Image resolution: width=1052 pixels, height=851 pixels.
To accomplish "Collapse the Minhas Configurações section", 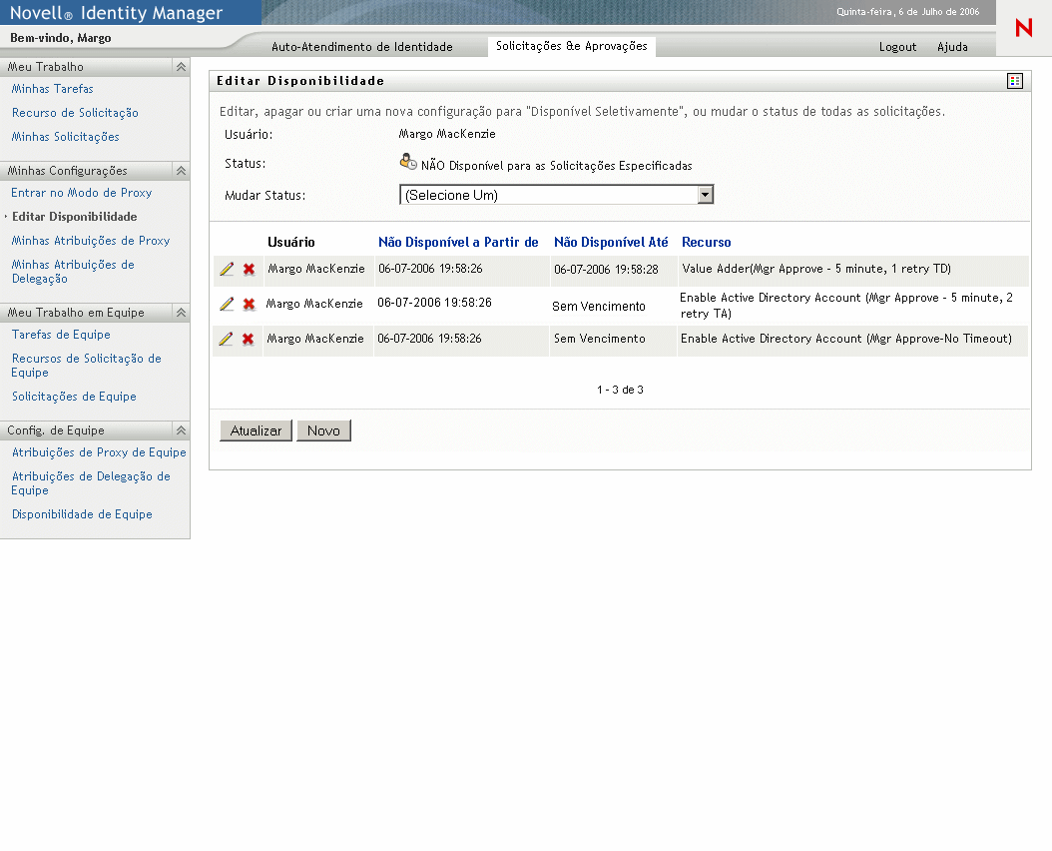I will point(181,171).
